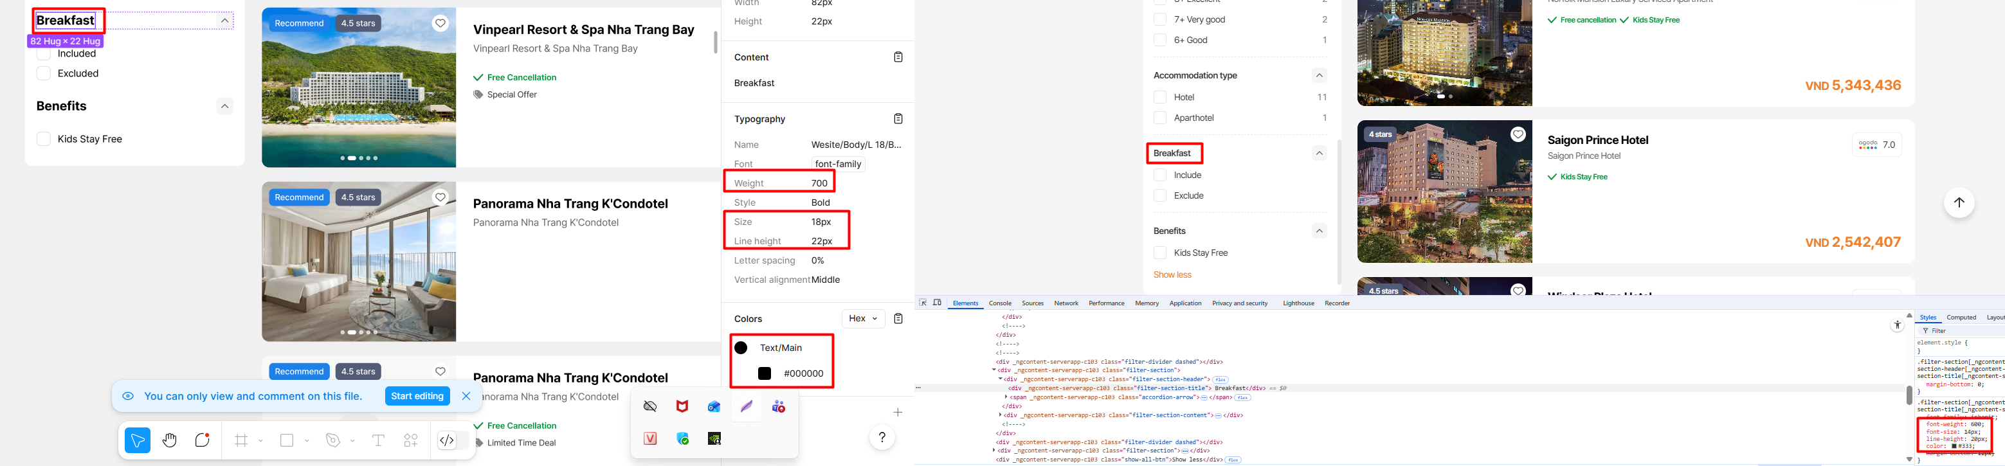The width and height of the screenshot is (2005, 466).
Task: Open the shape tool dropdown arrow in Figma
Action: click(307, 441)
